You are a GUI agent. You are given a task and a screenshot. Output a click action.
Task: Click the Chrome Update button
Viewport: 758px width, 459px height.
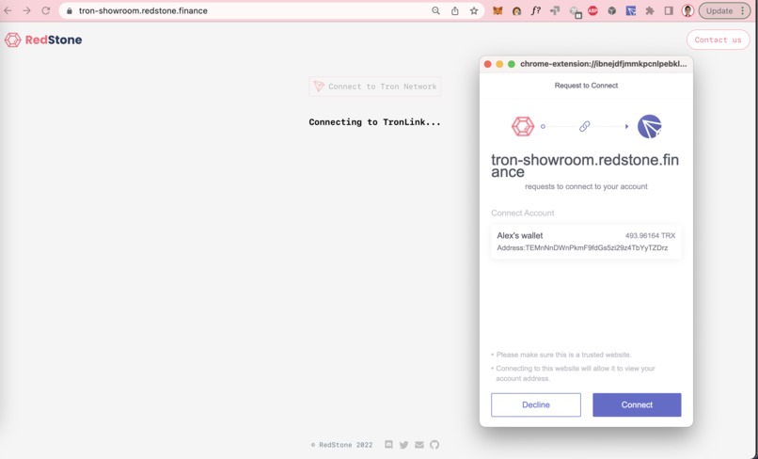tap(724, 10)
